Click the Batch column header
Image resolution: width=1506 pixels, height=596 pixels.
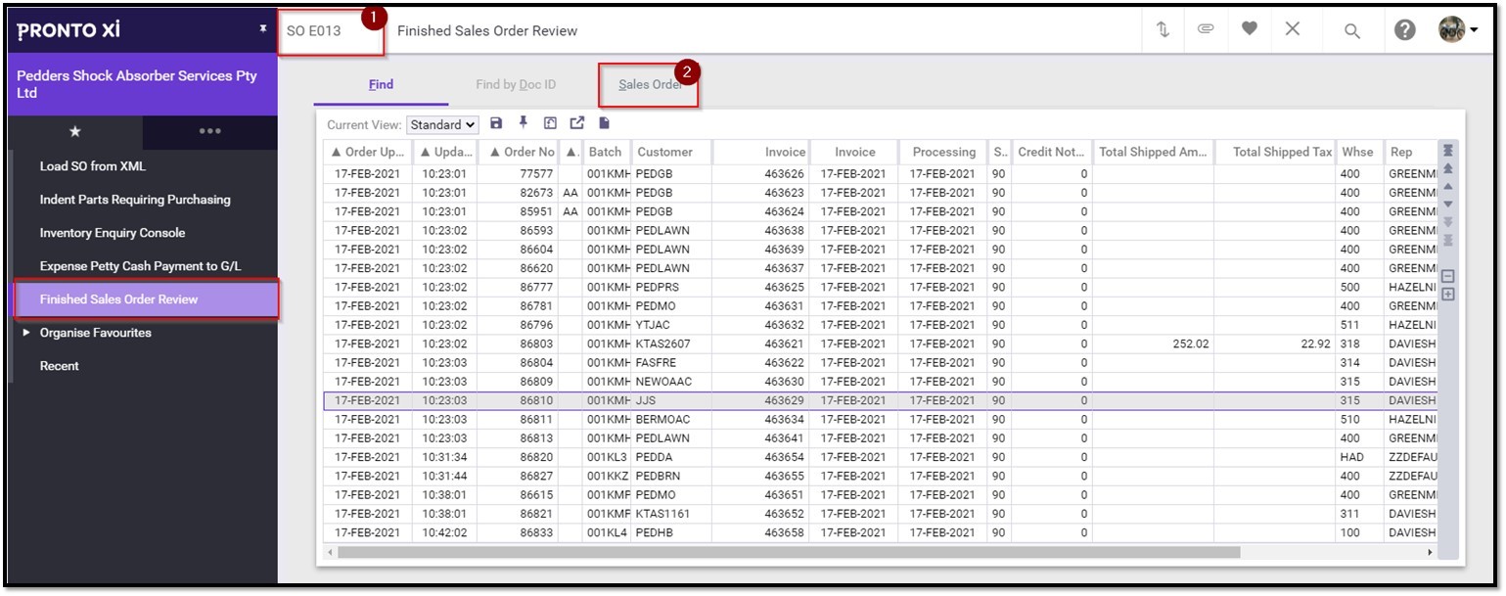[x=606, y=152]
